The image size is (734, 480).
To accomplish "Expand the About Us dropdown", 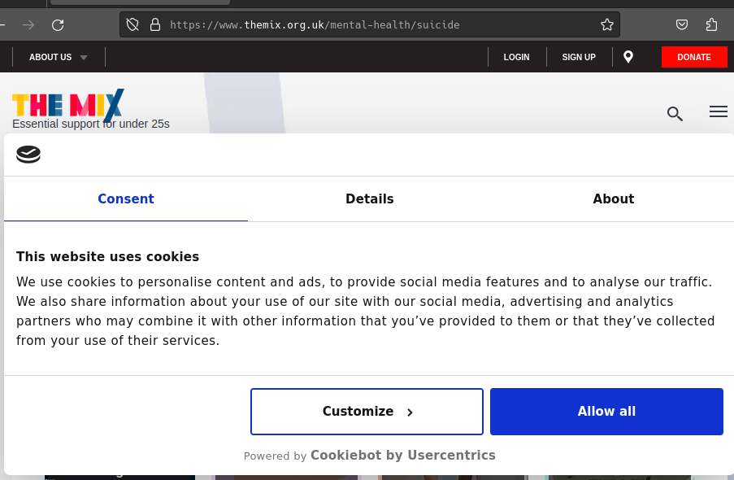I will tap(58, 57).
